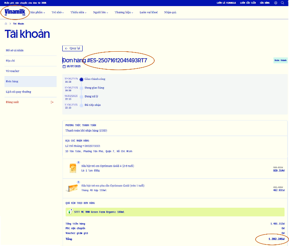The width and height of the screenshot is (289, 246).
Task: Click the Lẻ 1 lon 850g variant text
Action: point(90,171)
